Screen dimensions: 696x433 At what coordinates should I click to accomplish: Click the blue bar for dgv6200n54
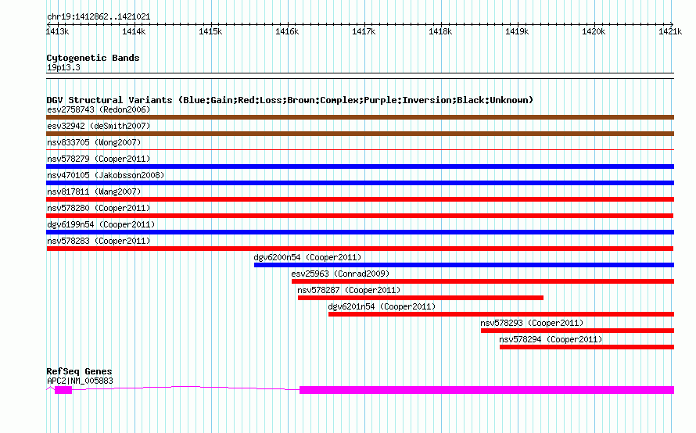click(x=464, y=265)
